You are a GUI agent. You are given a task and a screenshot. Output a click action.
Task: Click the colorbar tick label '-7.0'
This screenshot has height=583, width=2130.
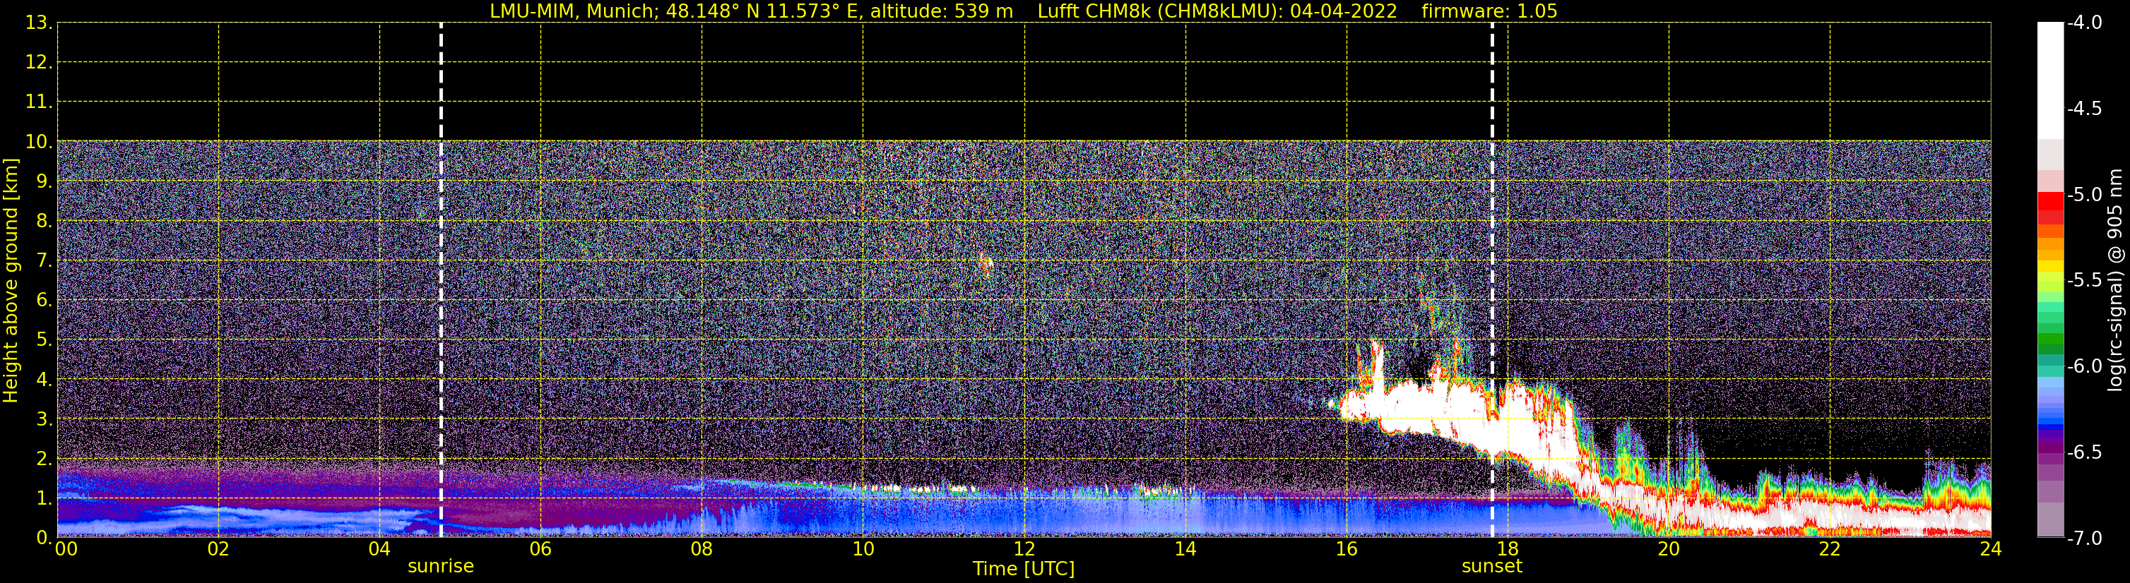pyautogui.click(x=2083, y=539)
